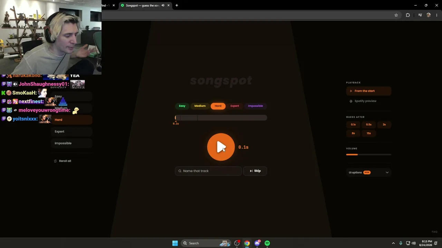Pick Expert in the left difficulty list

point(71,132)
